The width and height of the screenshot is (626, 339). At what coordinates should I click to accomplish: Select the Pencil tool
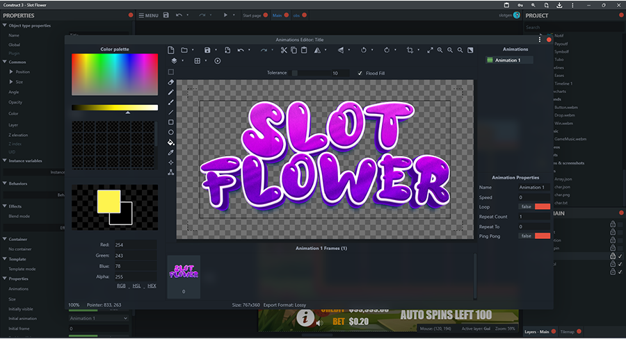pos(171,92)
